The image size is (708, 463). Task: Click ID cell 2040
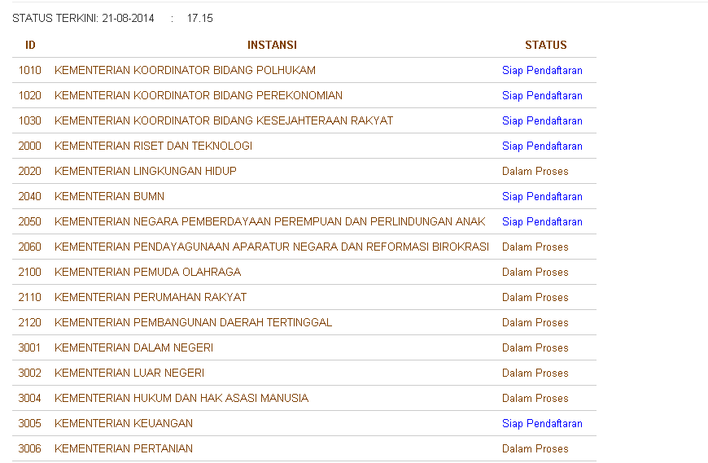click(x=30, y=197)
